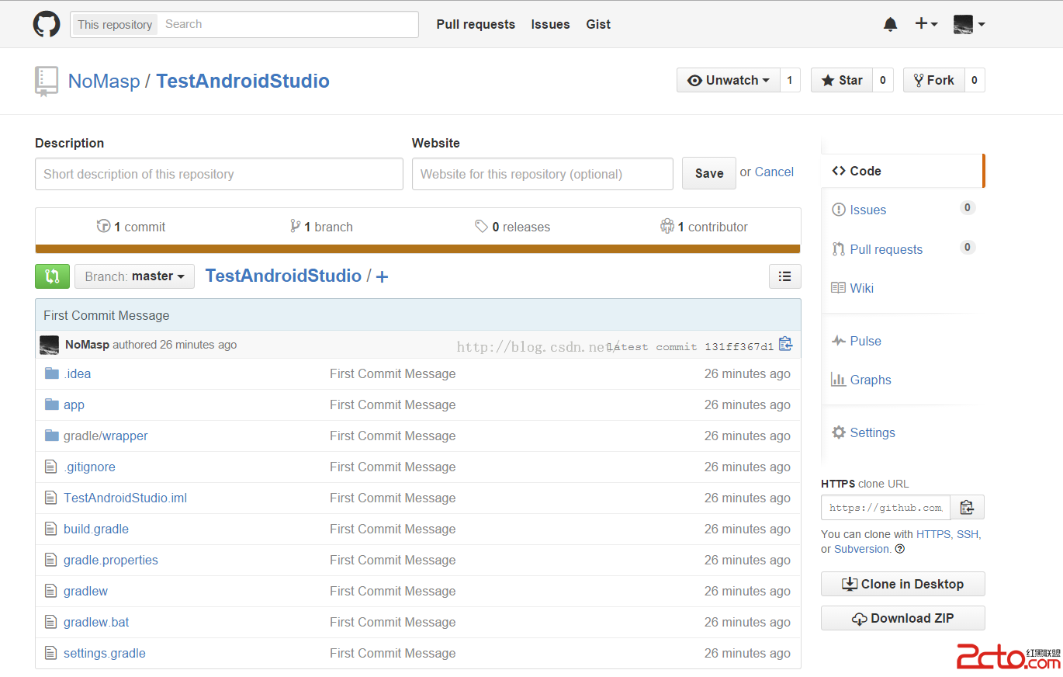This screenshot has height=677, width=1063.
Task: Go to Issues in top navigation
Action: [x=551, y=24]
